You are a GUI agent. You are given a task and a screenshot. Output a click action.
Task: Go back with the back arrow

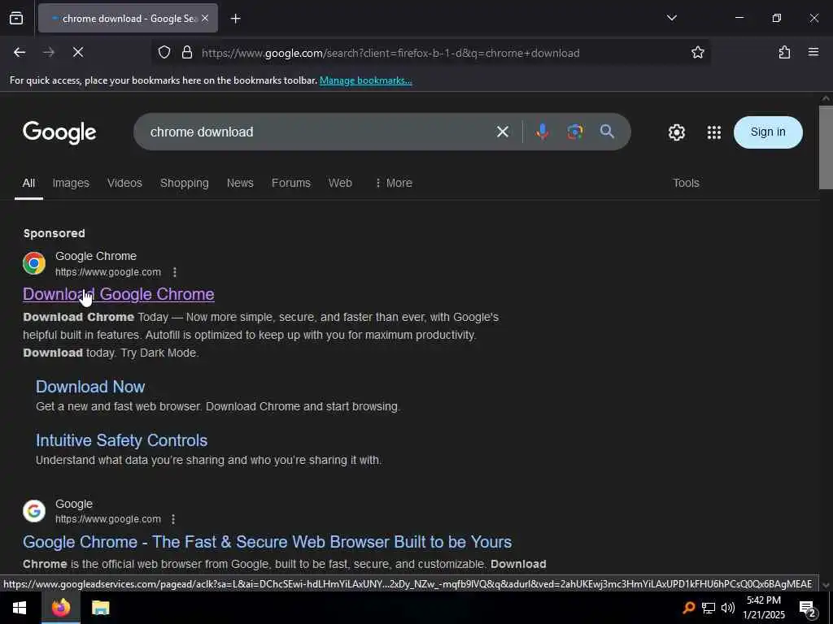pyautogui.click(x=20, y=53)
